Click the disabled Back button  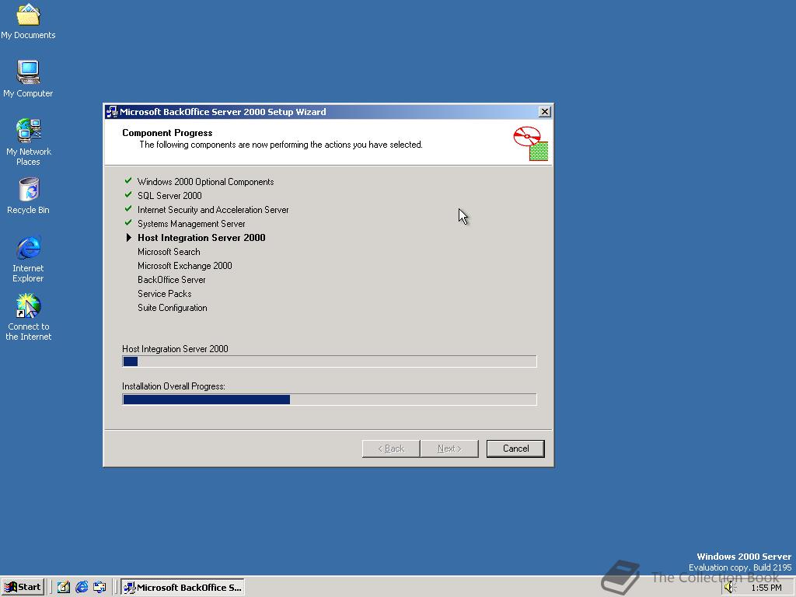pos(391,449)
